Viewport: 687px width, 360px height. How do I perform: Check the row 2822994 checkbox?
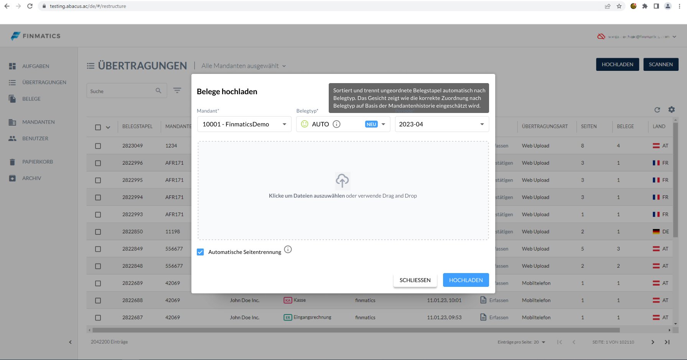point(98,198)
